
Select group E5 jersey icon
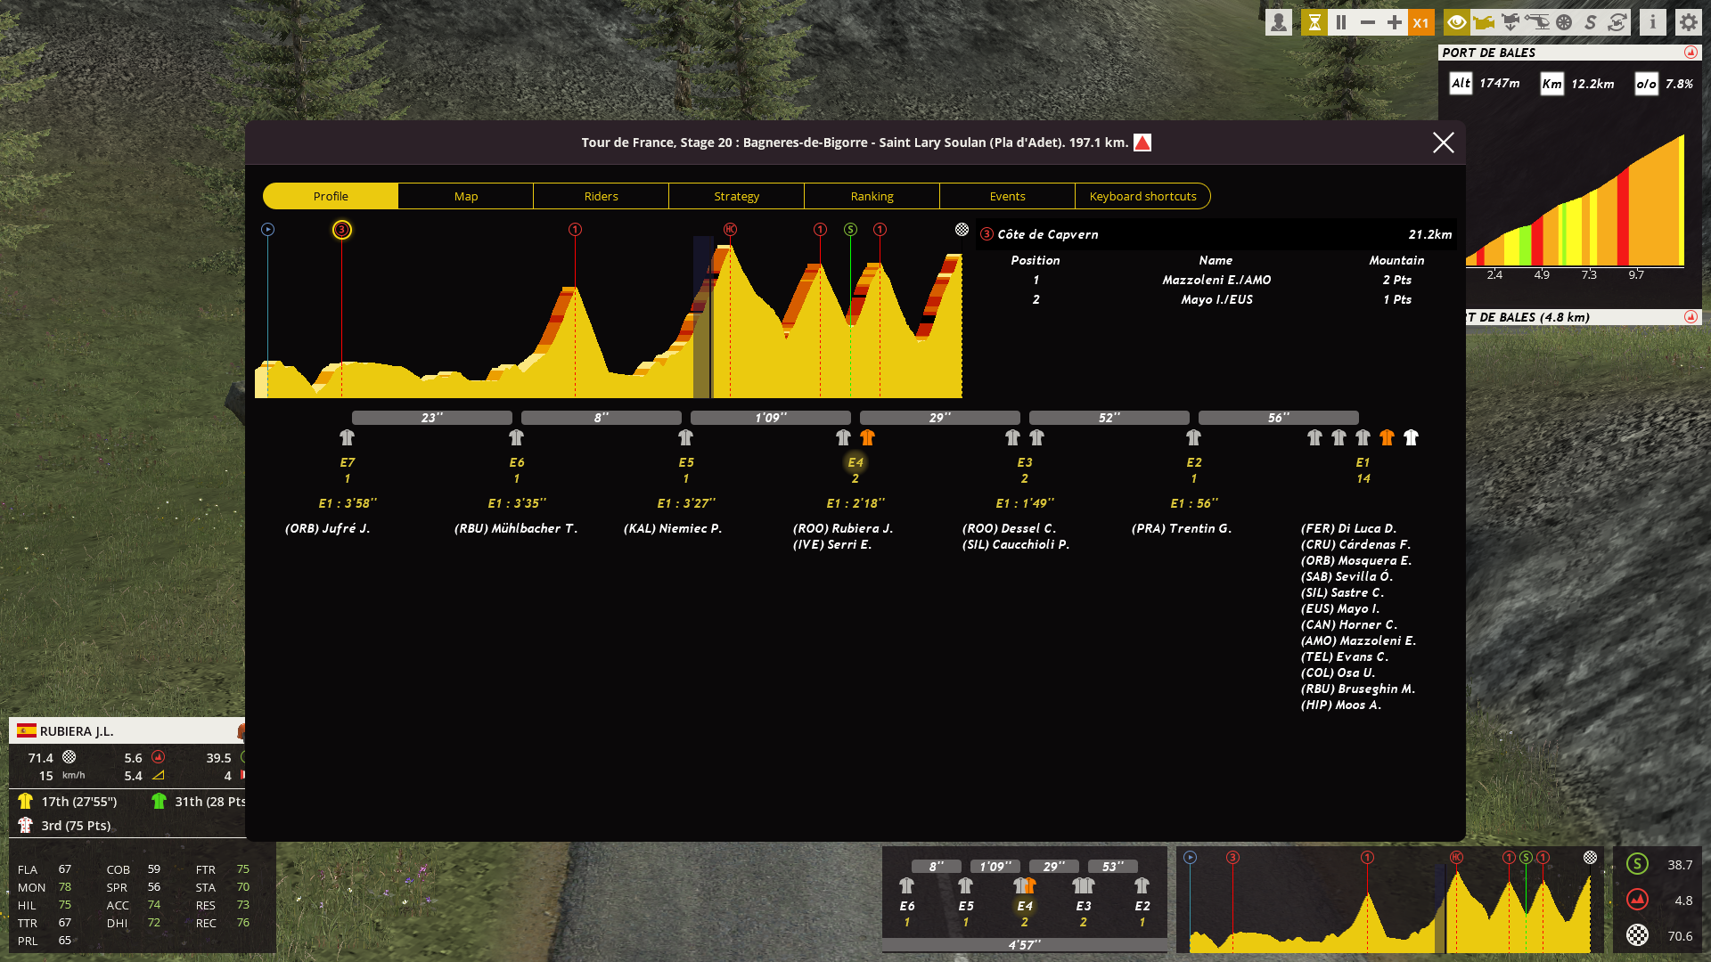coord(685,437)
